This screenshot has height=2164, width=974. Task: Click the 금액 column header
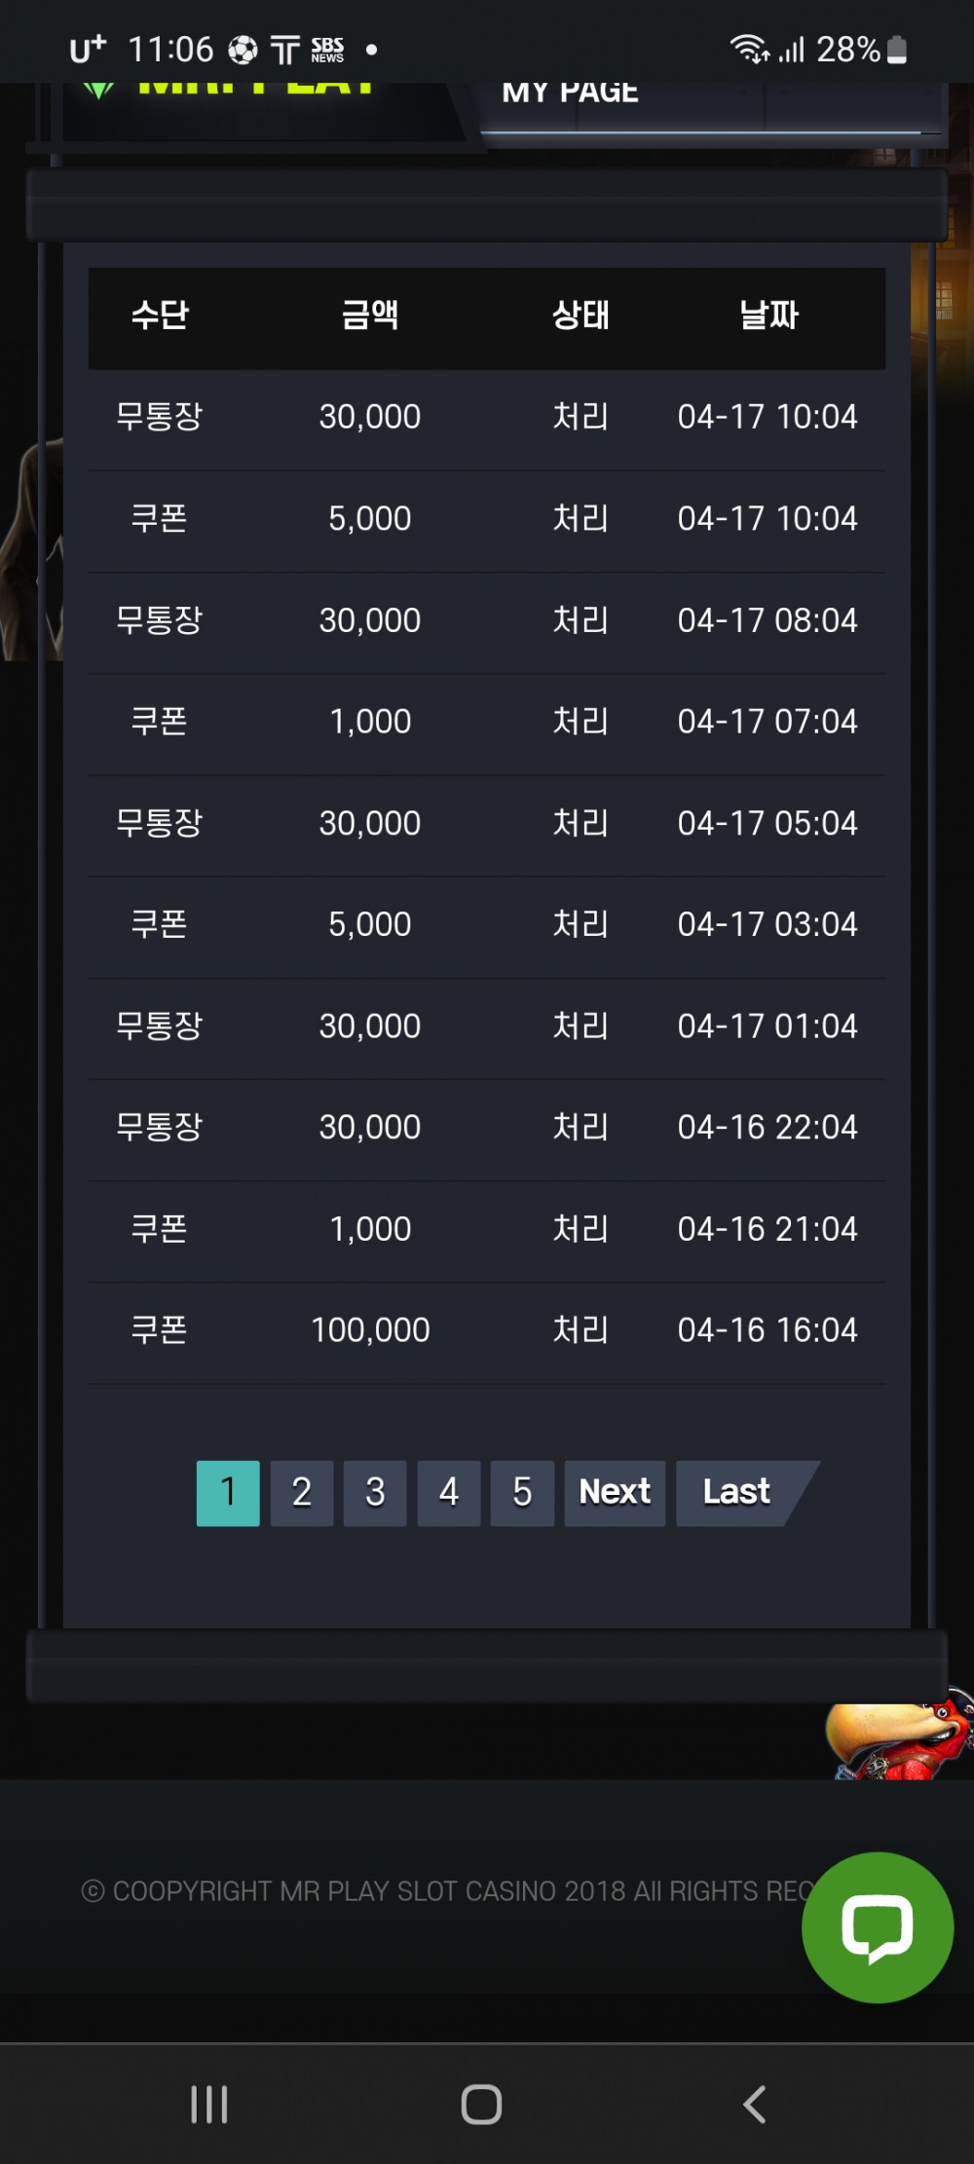click(370, 315)
